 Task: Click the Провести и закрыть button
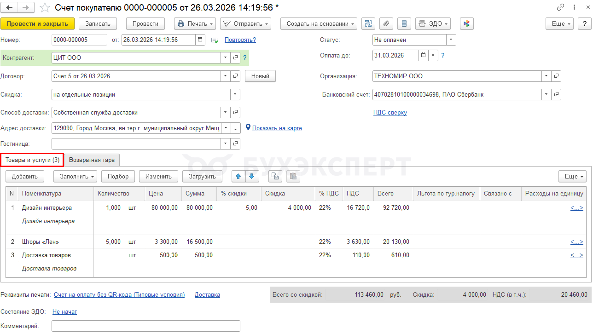click(x=37, y=23)
